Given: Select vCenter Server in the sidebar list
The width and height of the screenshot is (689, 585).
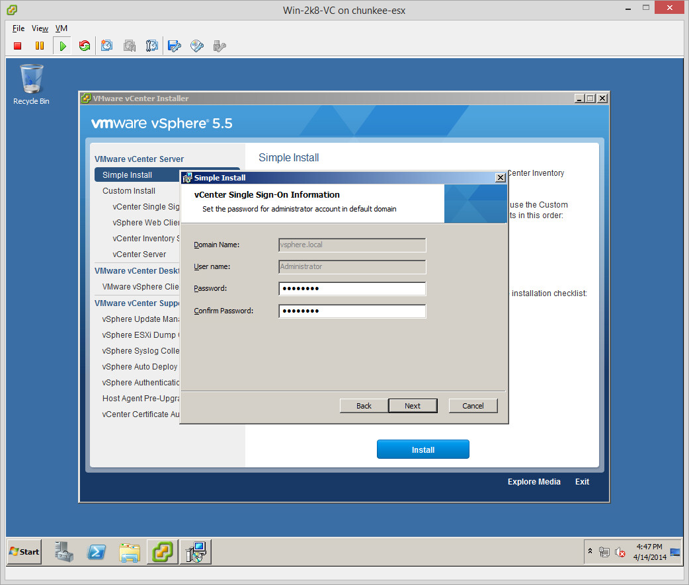Looking at the screenshot, I should (x=140, y=254).
